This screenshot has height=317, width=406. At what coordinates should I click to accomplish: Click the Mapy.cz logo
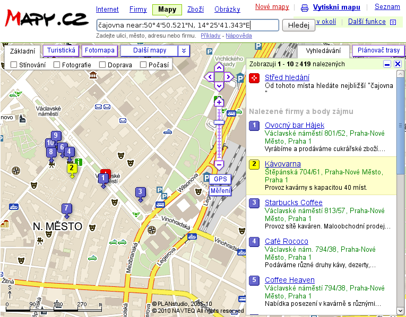pyautogui.click(x=47, y=17)
